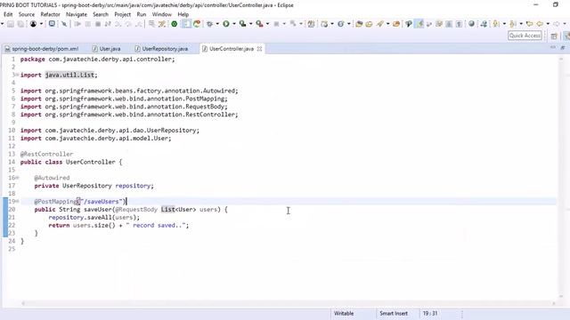Click the Step Over icon

pyautogui.click(x=128, y=24)
